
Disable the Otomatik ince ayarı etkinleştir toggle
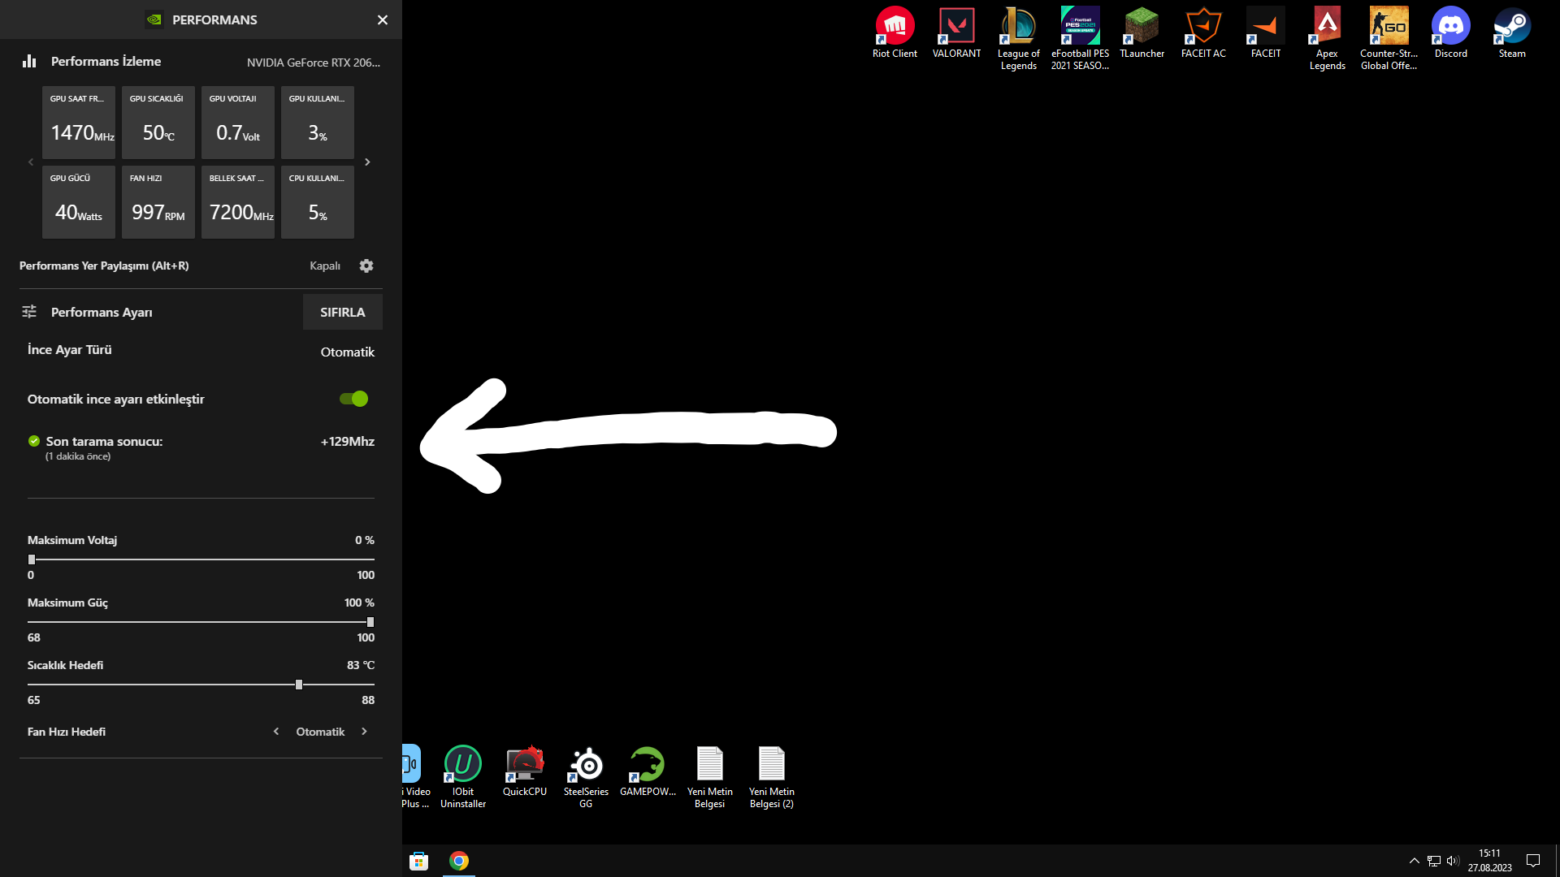[354, 399]
